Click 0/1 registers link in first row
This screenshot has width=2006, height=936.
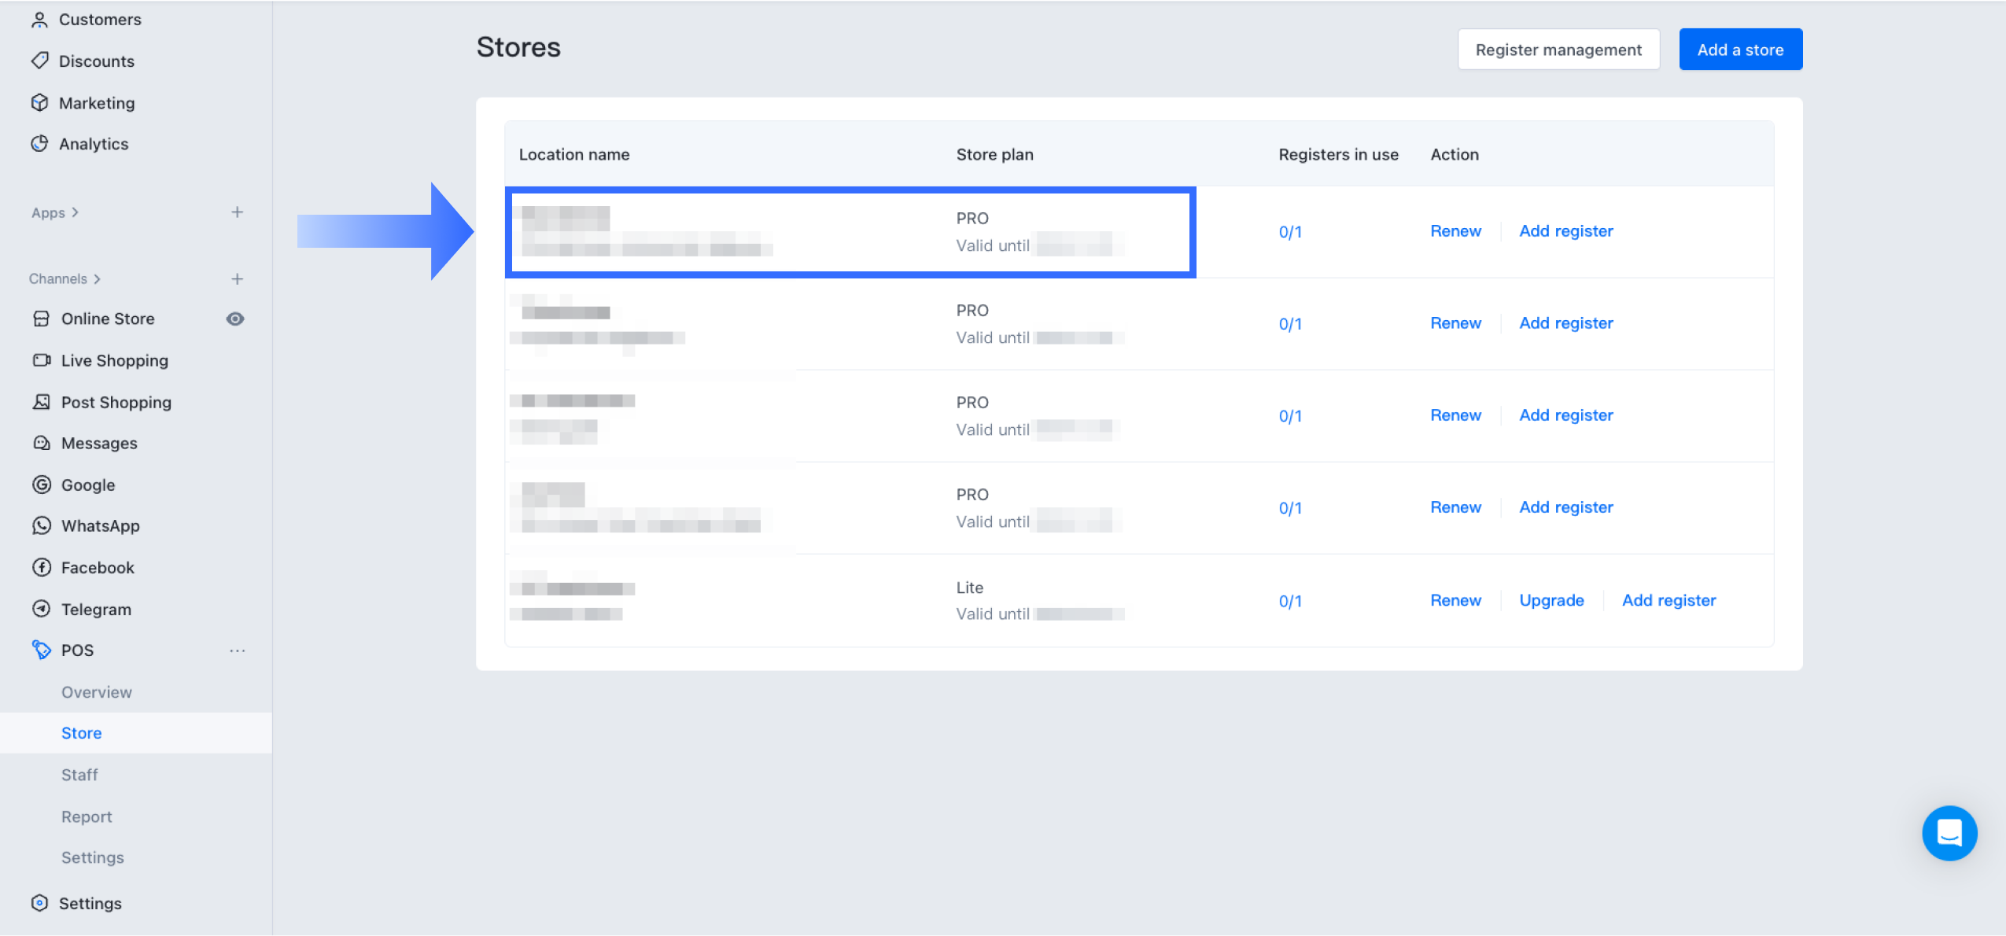click(x=1290, y=232)
